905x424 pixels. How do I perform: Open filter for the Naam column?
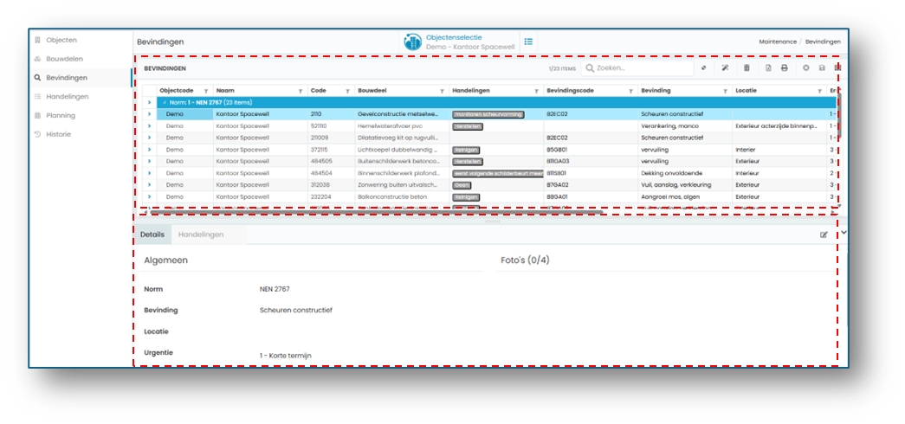(x=301, y=91)
